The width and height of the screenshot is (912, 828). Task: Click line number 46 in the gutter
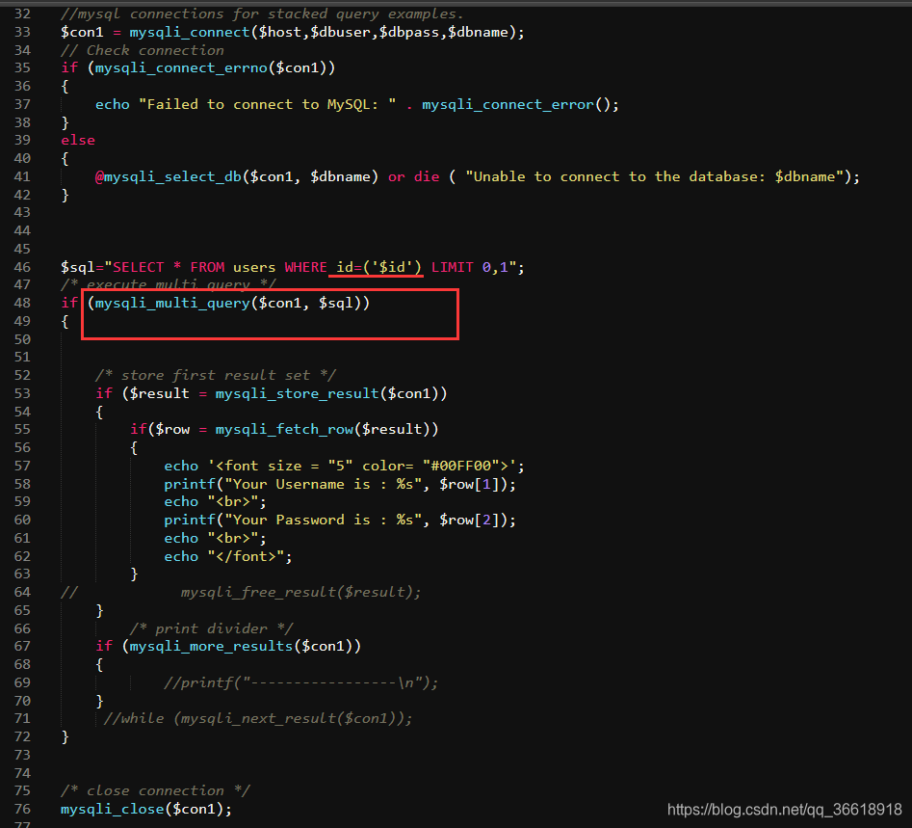click(x=22, y=267)
